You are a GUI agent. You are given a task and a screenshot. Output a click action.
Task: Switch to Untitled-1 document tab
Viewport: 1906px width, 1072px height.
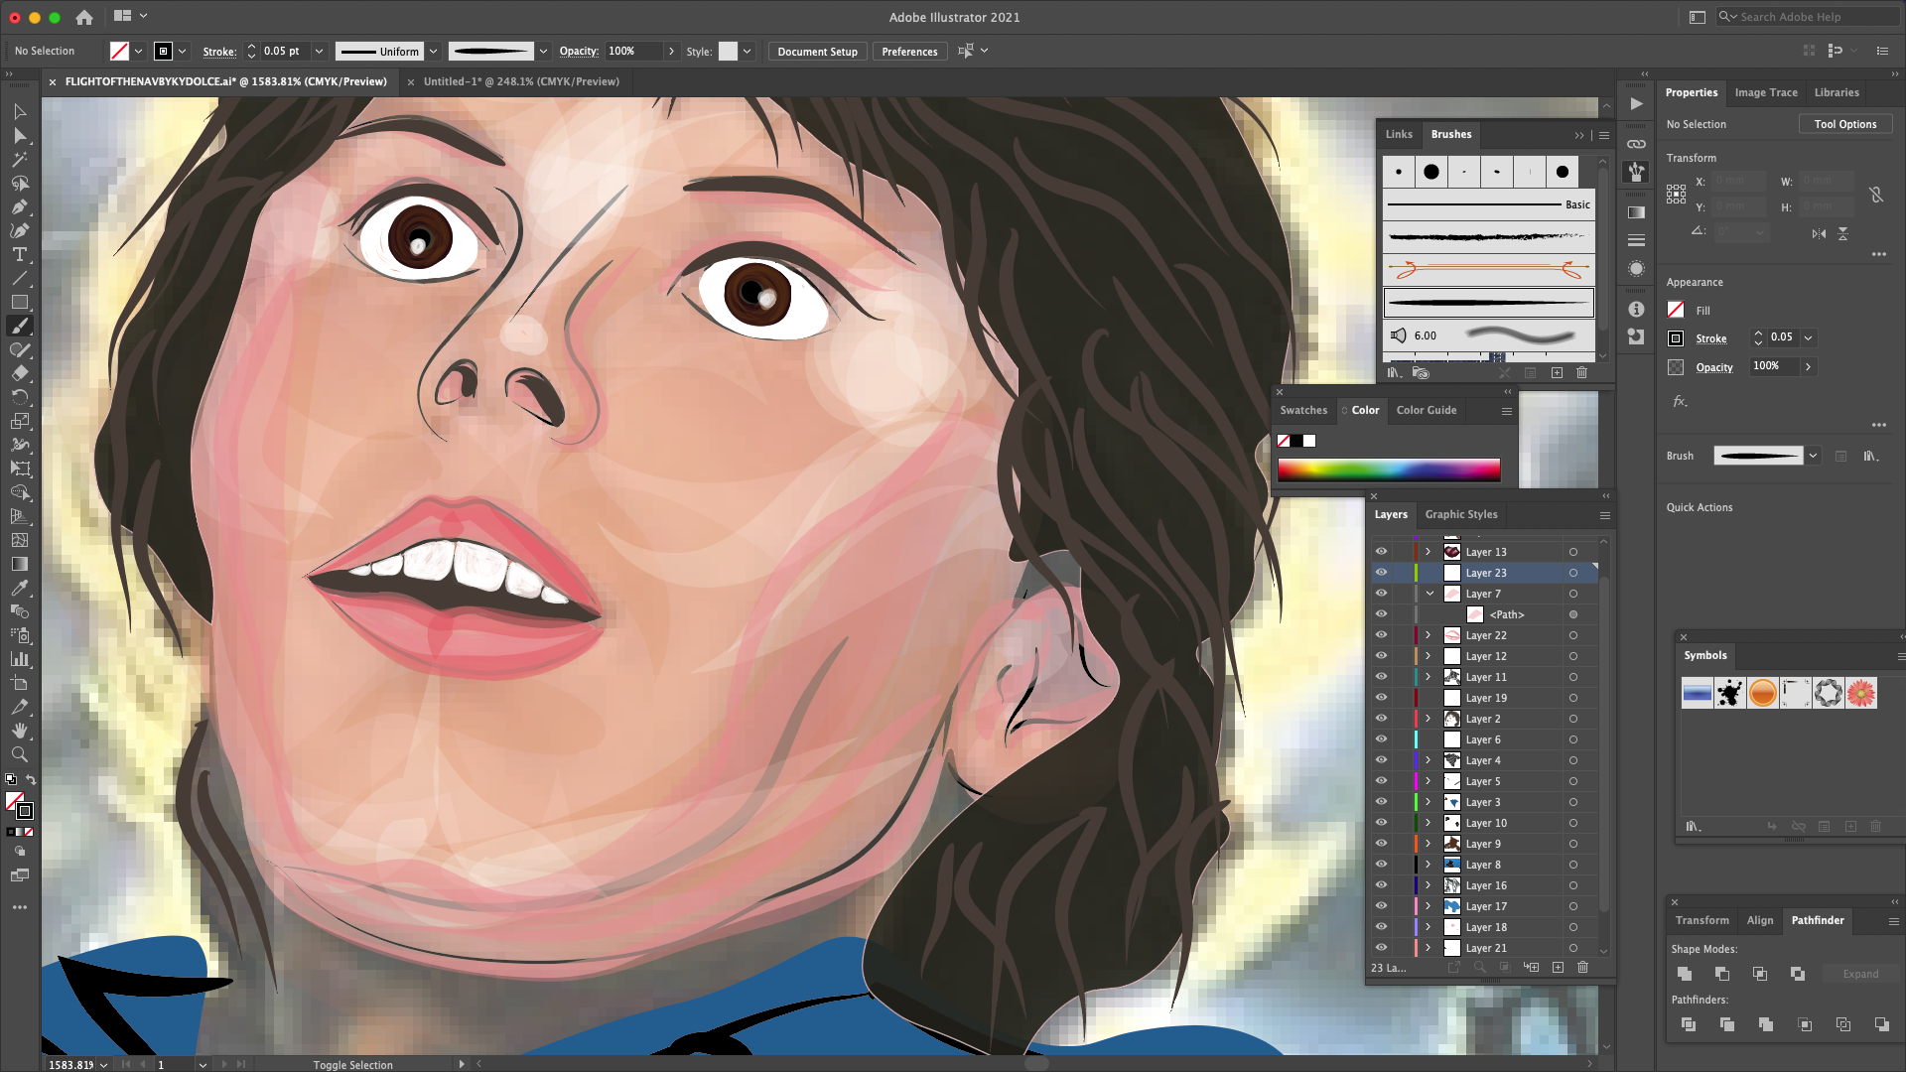pyautogui.click(x=521, y=81)
